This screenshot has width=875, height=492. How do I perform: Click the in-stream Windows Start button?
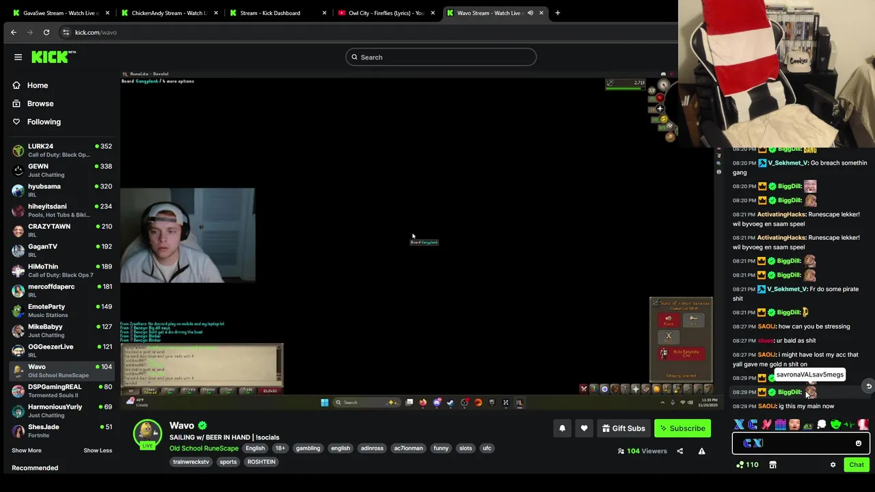pos(325,402)
